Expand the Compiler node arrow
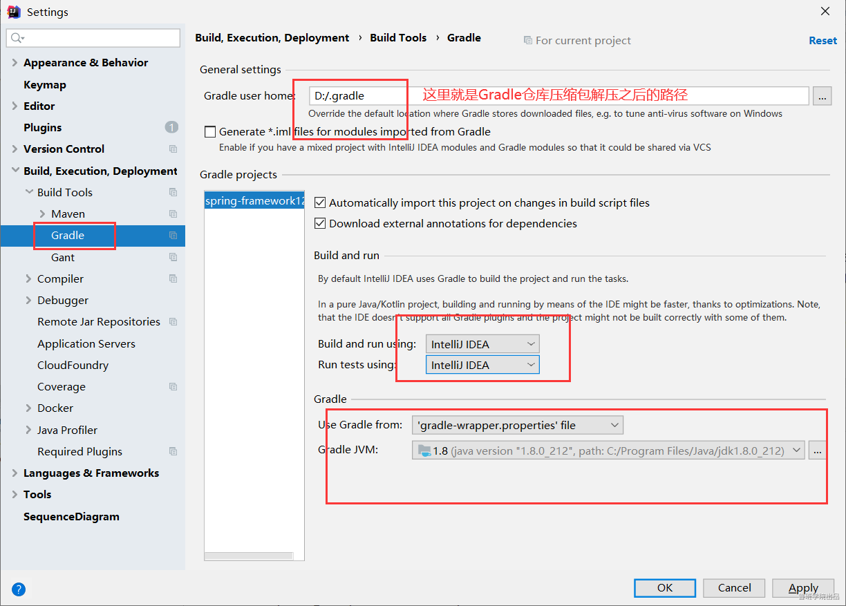846x606 pixels. 29,278
